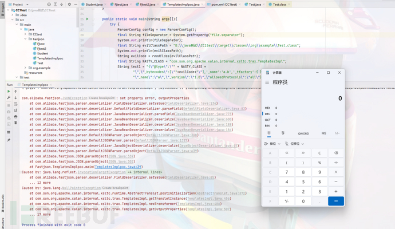Select the bit toggling keypad icon
The width and height of the screenshot is (395, 229).
coord(283,133)
